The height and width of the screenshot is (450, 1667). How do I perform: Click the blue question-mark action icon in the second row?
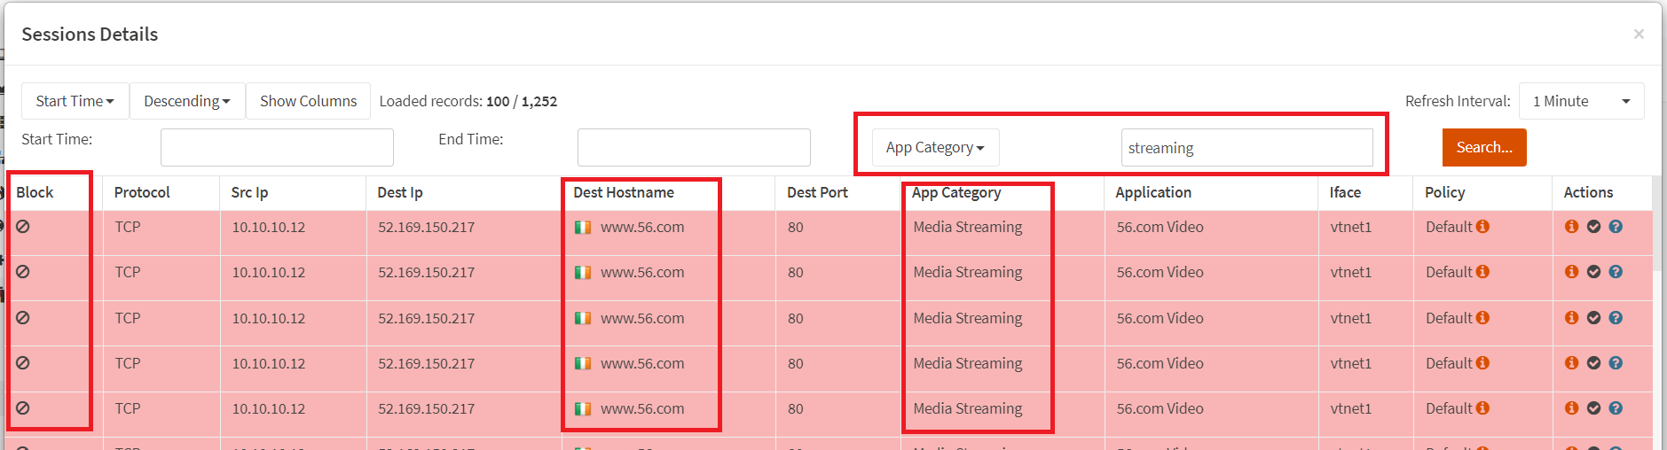click(x=1616, y=272)
